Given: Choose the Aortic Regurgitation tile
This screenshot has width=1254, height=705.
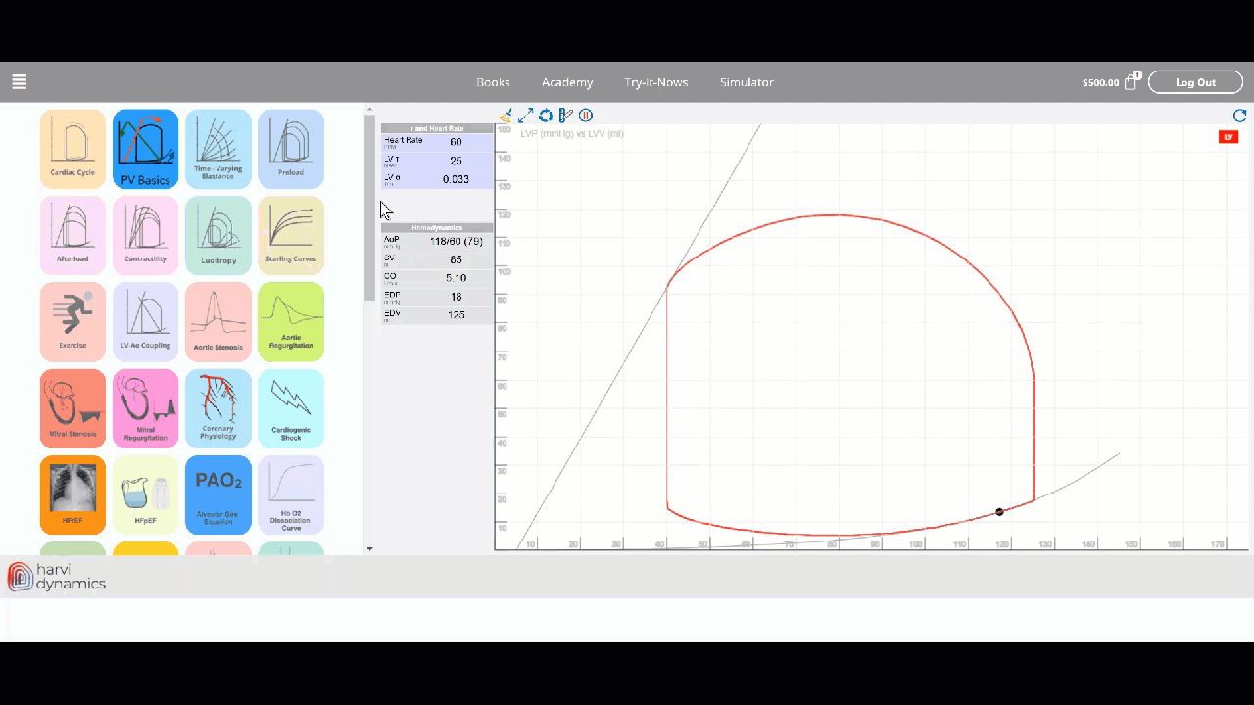Looking at the screenshot, I should (x=291, y=322).
